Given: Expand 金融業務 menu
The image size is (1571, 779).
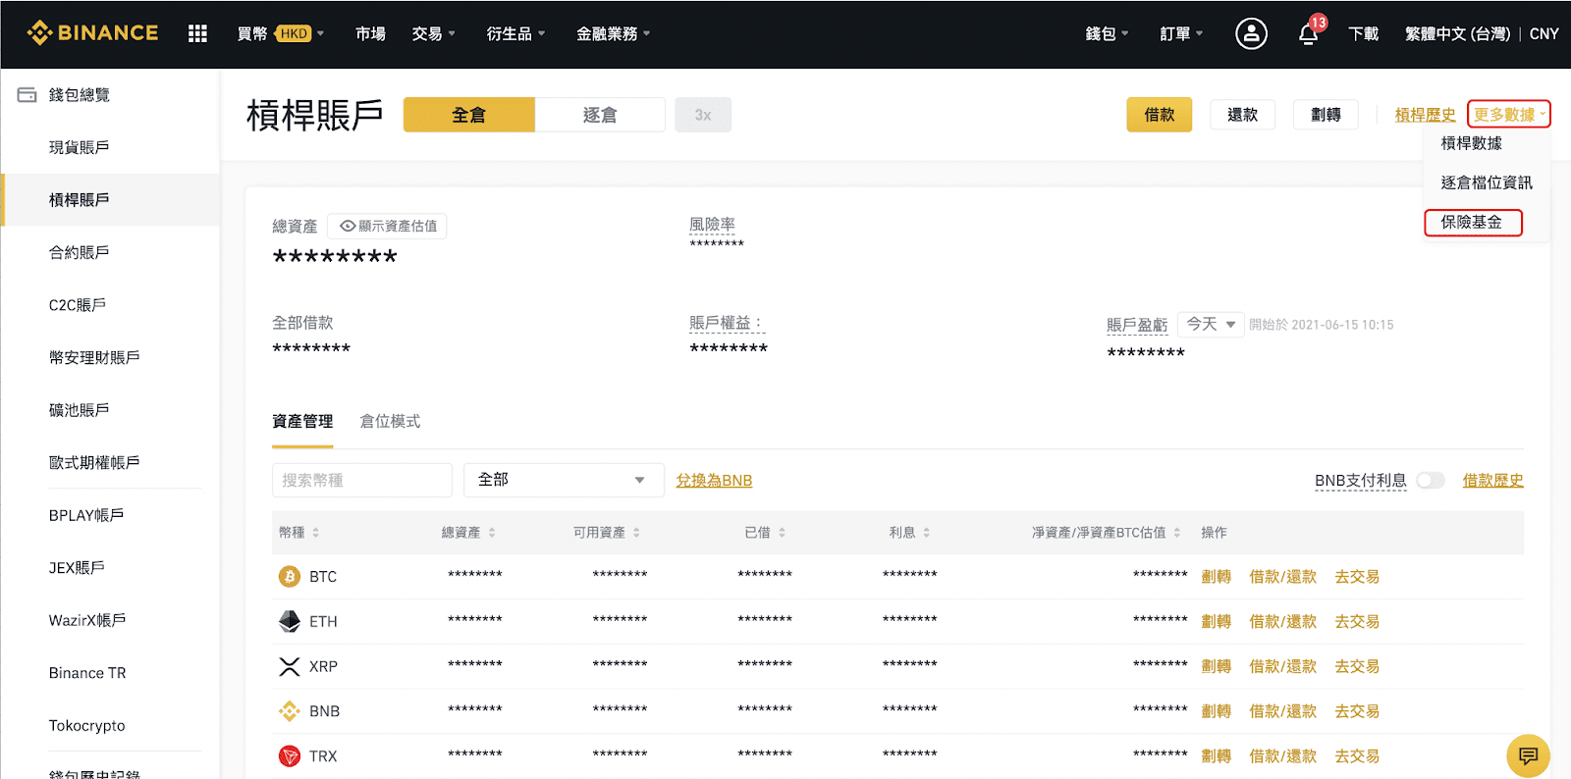Looking at the screenshot, I should click(x=613, y=33).
